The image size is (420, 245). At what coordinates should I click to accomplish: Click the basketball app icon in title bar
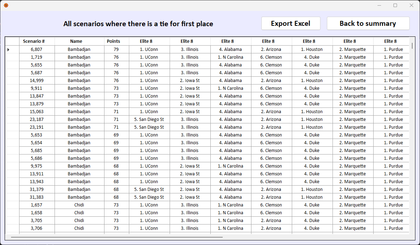pyautogui.click(x=6, y=5)
